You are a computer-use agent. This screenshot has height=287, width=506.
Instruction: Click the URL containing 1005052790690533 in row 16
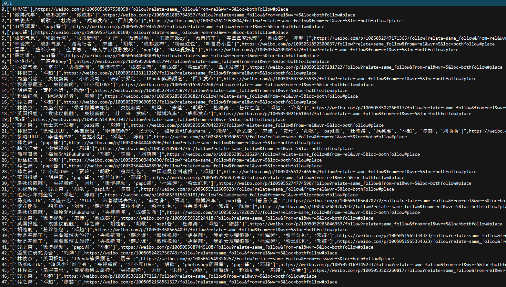[x=190, y=102]
